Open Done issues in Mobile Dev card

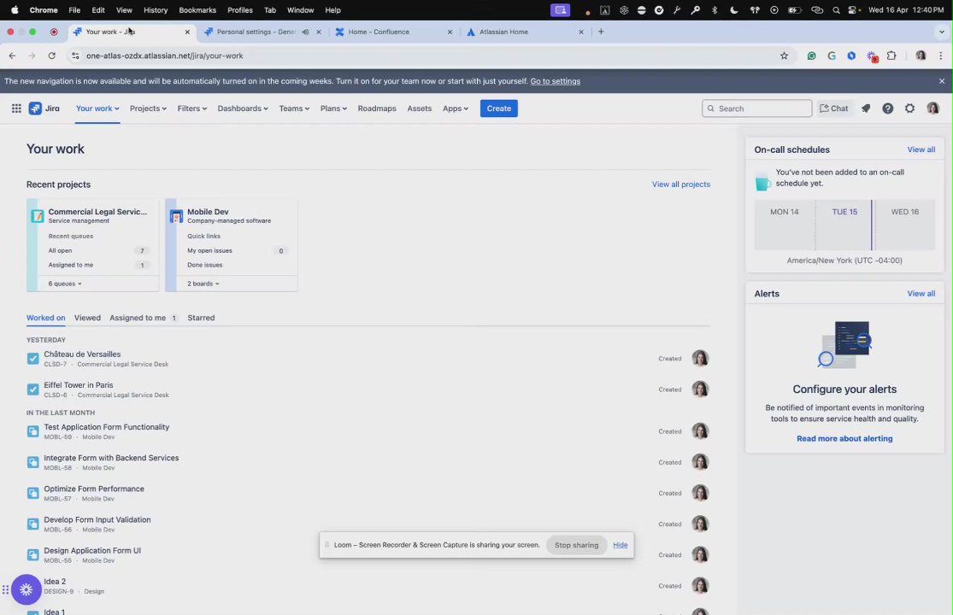pyautogui.click(x=205, y=265)
